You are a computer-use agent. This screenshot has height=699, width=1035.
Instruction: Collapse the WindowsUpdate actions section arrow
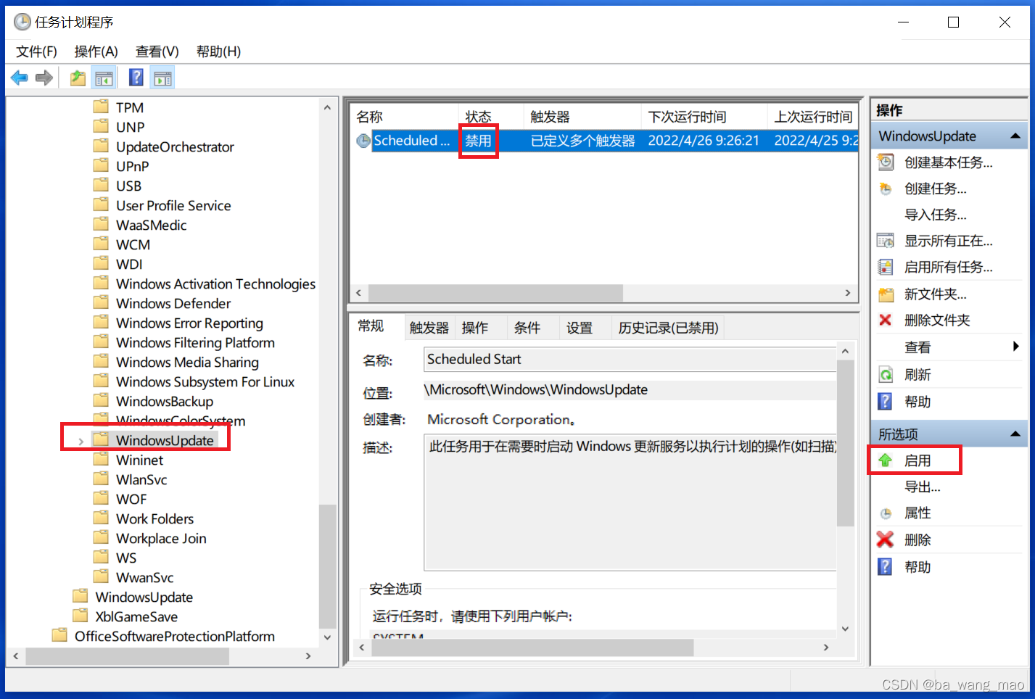click(x=1015, y=136)
